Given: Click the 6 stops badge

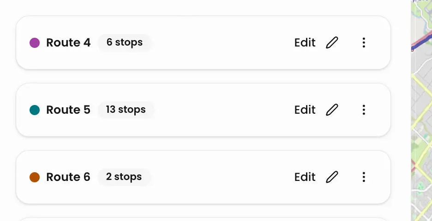Looking at the screenshot, I should point(124,43).
